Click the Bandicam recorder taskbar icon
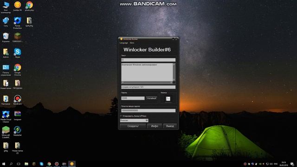The image size is (297, 167). [57, 164]
